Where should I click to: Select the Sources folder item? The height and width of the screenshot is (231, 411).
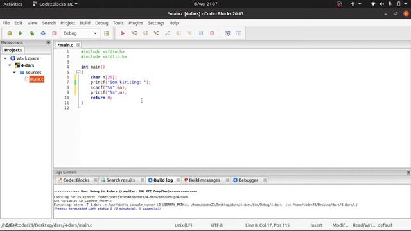click(33, 72)
